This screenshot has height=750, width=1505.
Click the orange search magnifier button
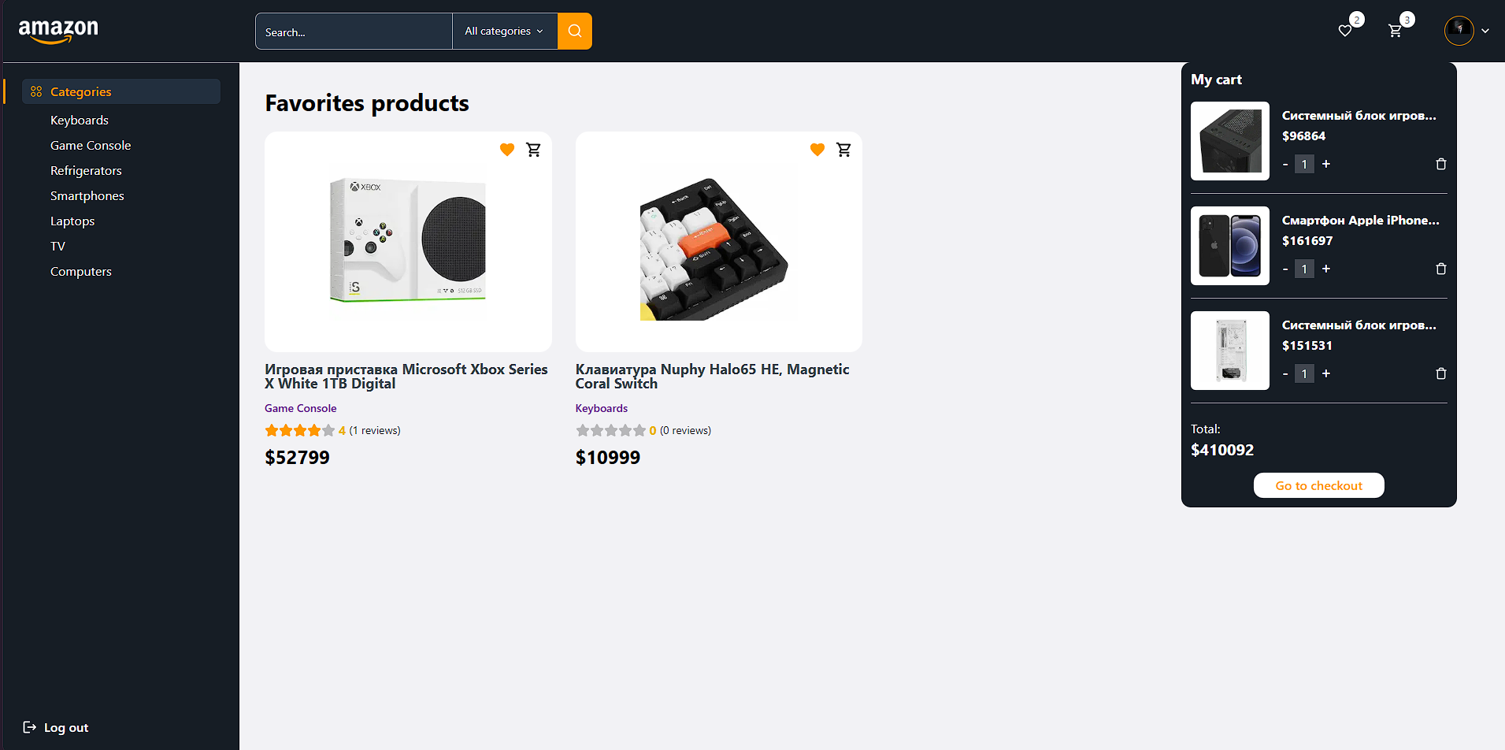pos(575,31)
